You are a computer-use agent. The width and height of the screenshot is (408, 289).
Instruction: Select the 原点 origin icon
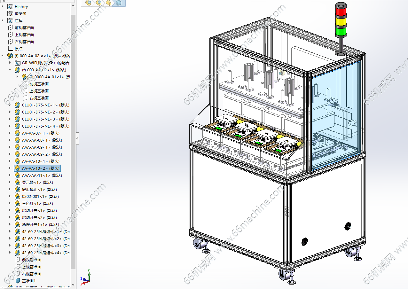pos(10,49)
